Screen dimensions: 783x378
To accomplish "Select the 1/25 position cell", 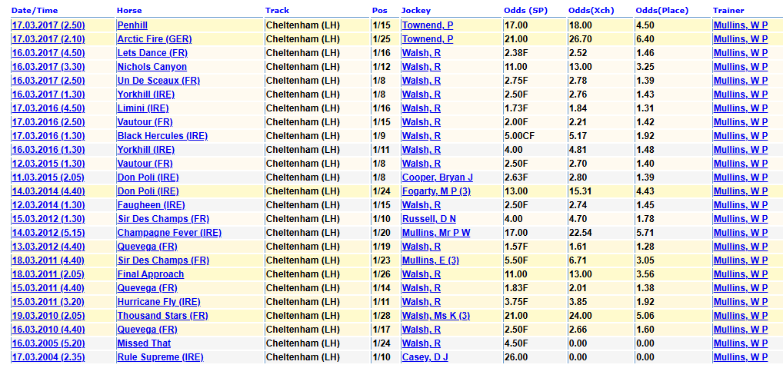I will [x=385, y=39].
